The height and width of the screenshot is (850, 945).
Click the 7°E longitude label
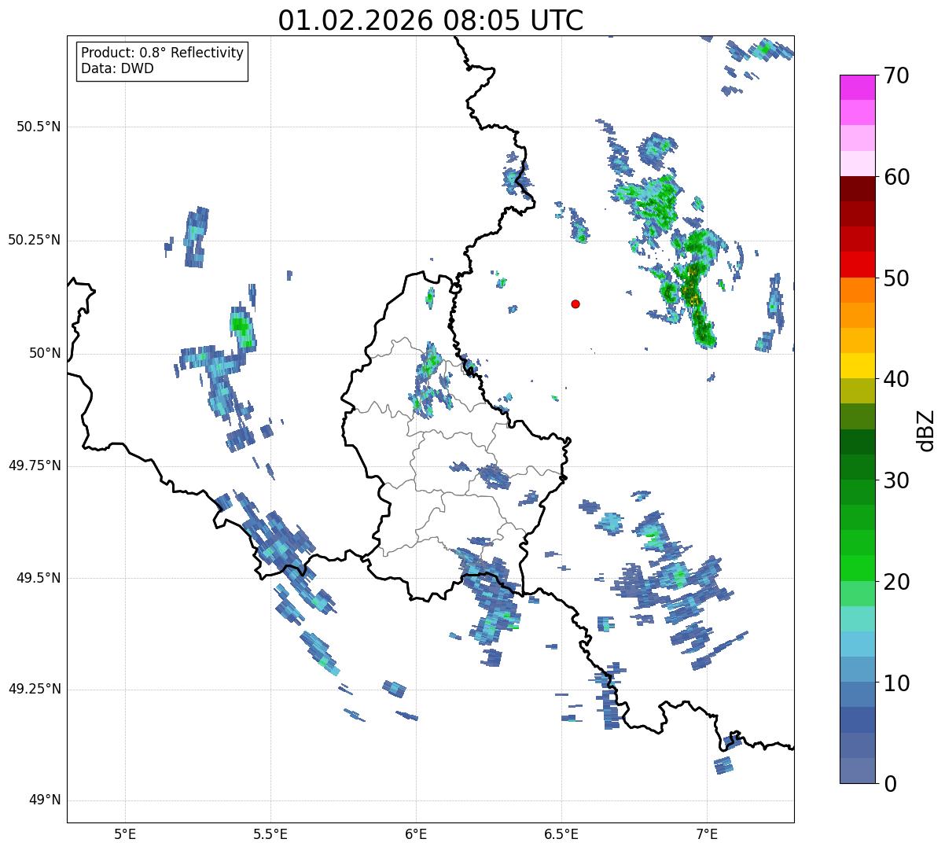pyautogui.click(x=707, y=834)
